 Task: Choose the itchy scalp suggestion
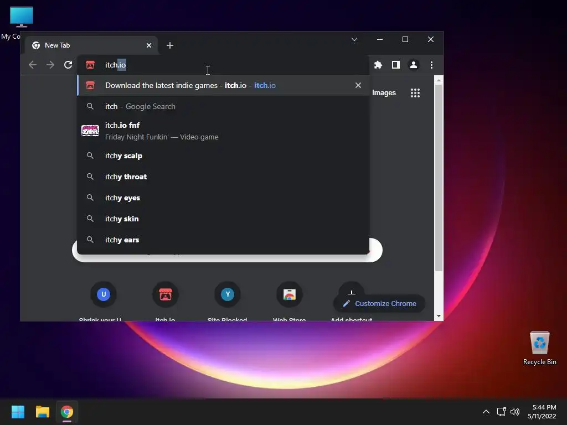click(223, 156)
